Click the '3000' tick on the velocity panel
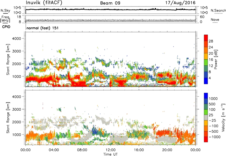The height and width of the screenshot is (156, 226). 17,109
